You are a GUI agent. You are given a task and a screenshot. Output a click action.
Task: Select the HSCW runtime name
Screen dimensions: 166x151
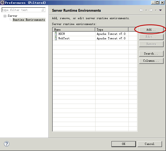pyautogui.click(x=61, y=34)
